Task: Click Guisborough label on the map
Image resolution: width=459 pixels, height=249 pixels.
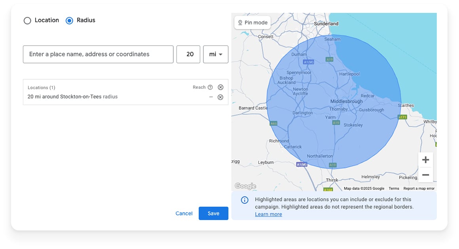Action: pos(371,110)
